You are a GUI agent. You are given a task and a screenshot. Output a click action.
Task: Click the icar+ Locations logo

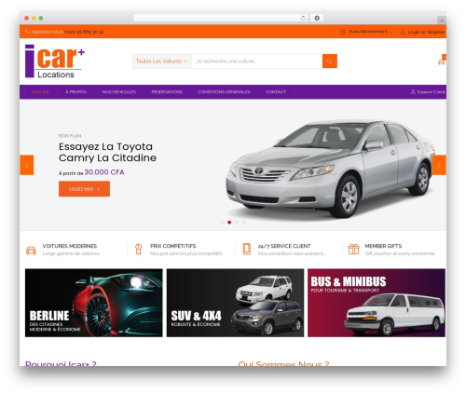55,61
